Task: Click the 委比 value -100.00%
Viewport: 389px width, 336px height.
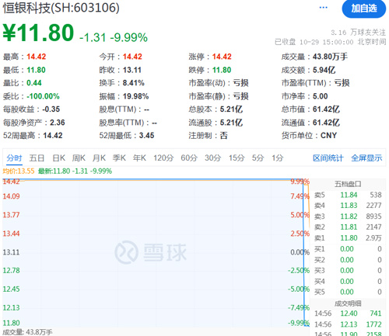Action: click(43, 96)
